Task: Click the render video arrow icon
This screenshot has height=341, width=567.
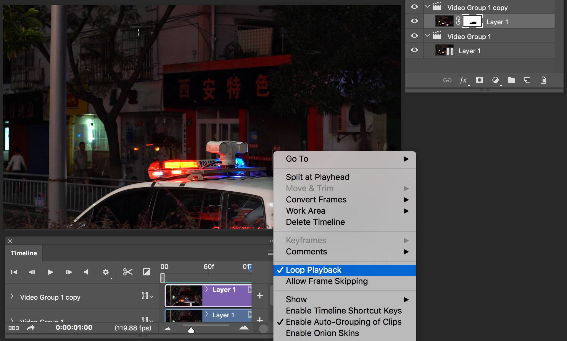Action: click(x=31, y=328)
